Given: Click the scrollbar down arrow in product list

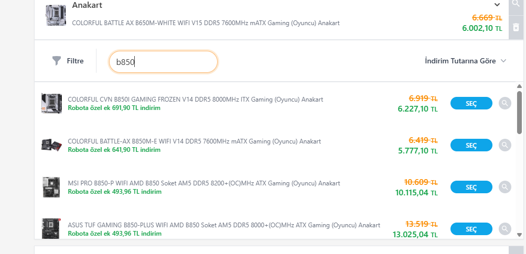Looking at the screenshot, I should [x=519, y=235].
